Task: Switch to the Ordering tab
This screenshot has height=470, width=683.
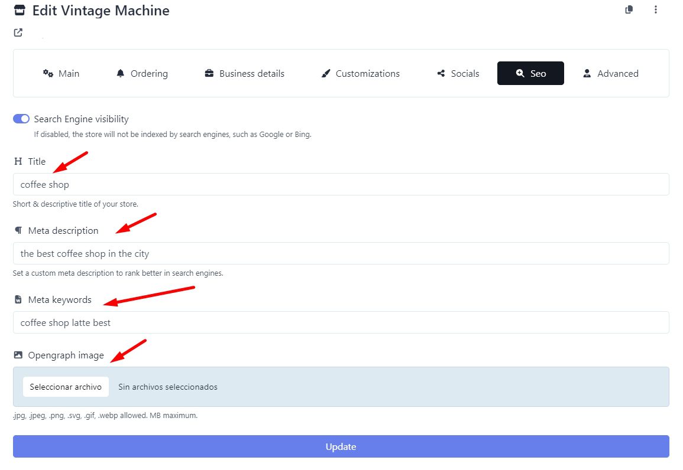Action: (142, 73)
